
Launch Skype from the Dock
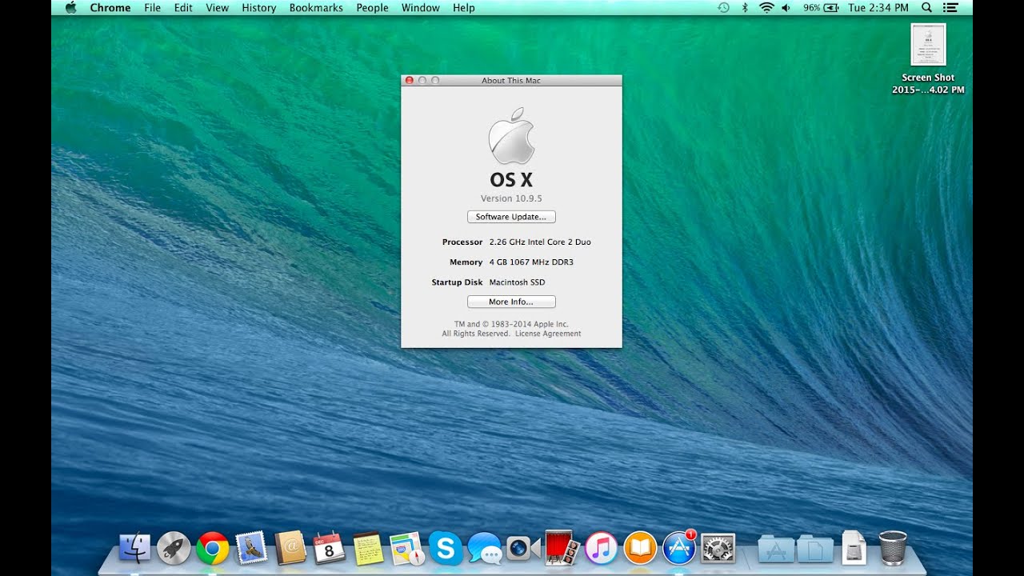446,548
